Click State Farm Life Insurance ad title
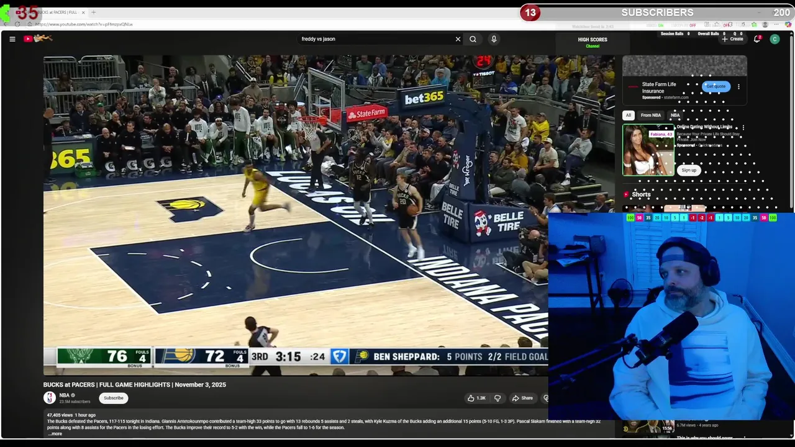 click(x=659, y=88)
